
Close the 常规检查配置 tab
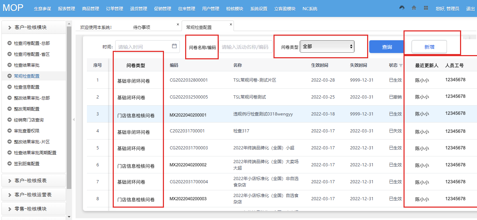pos(231,24)
